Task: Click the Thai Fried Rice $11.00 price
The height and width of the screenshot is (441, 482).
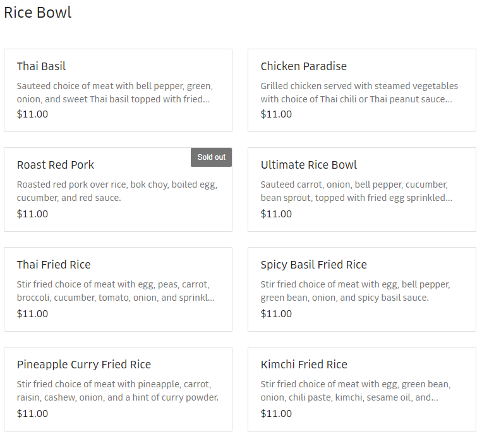Action: click(x=32, y=314)
